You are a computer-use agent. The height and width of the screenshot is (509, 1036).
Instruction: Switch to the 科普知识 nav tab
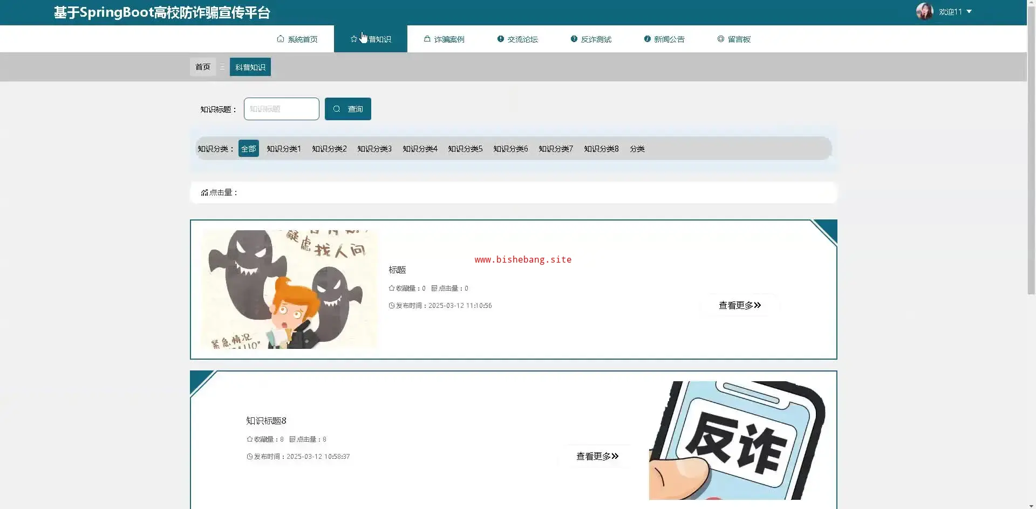(x=371, y=39)
